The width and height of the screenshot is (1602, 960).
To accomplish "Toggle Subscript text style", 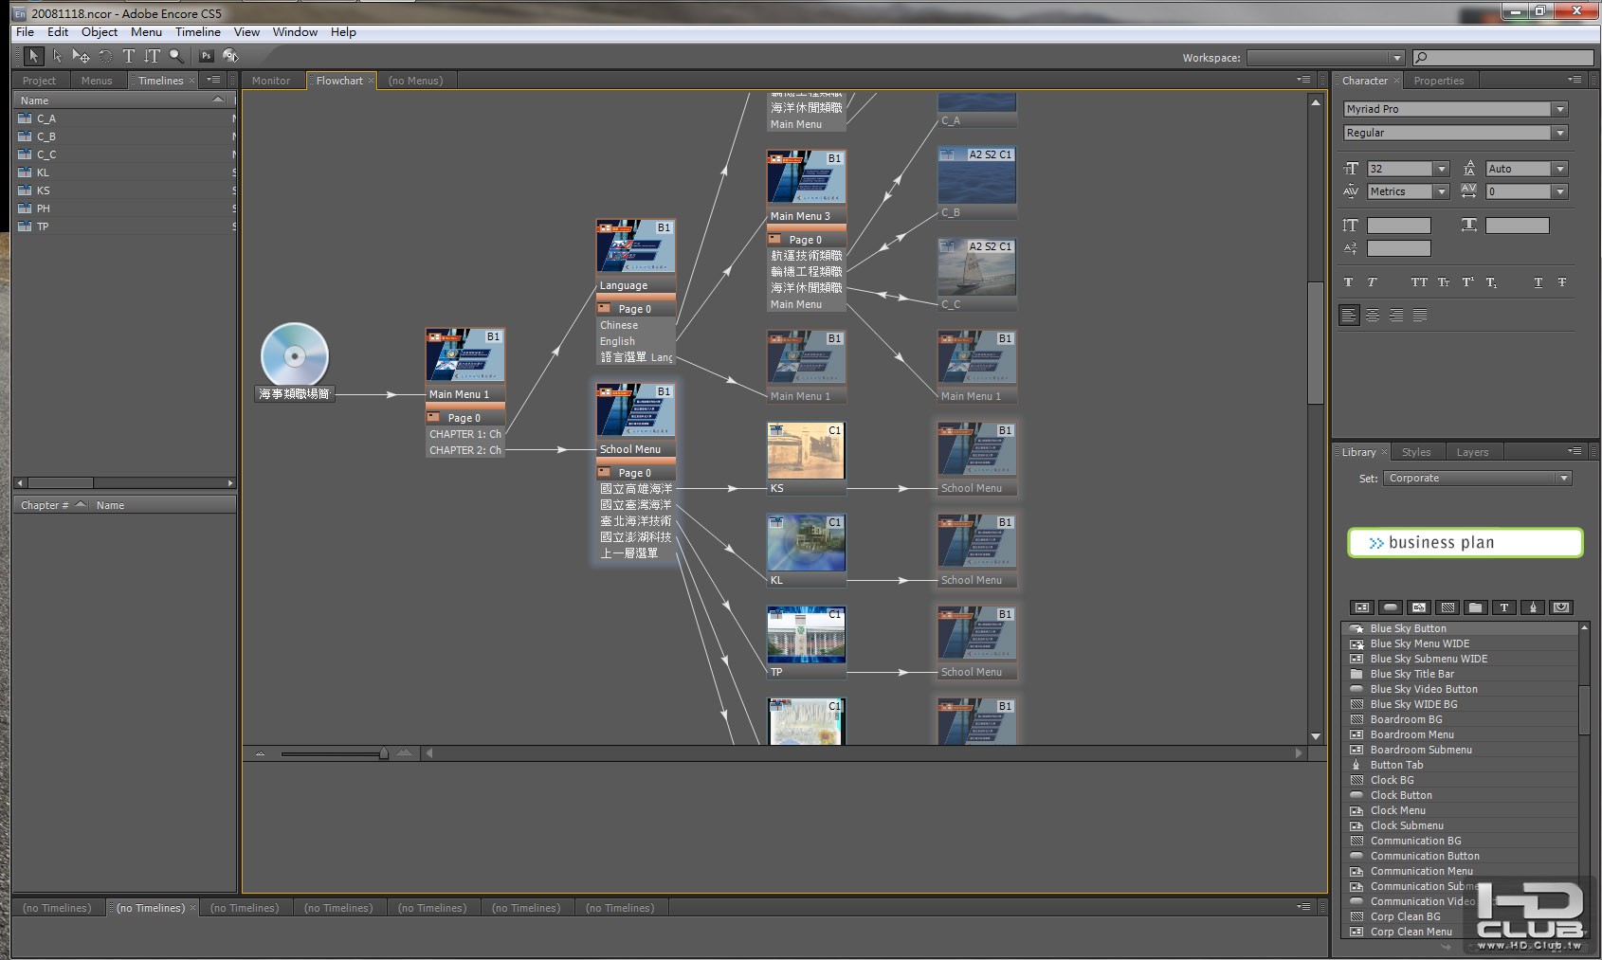I will pyautogui.click(x=1491, y=282).
